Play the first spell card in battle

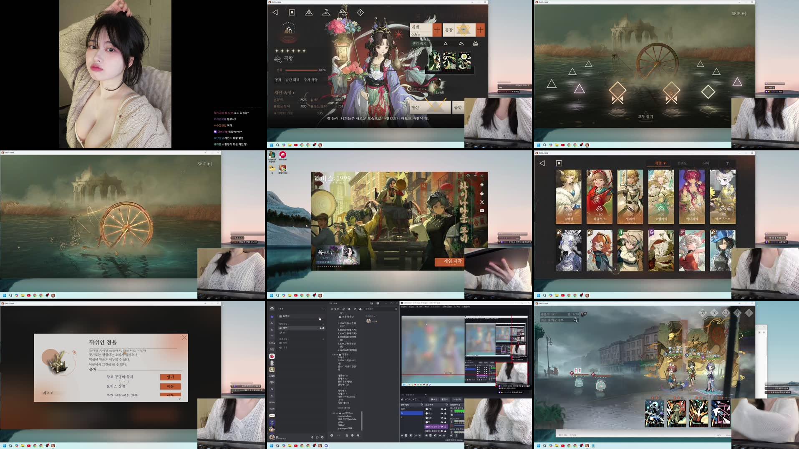(x=654, y=413)
